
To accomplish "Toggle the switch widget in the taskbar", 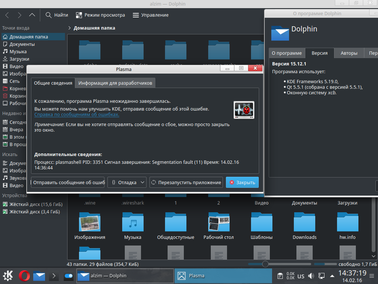I will point(68,276).
